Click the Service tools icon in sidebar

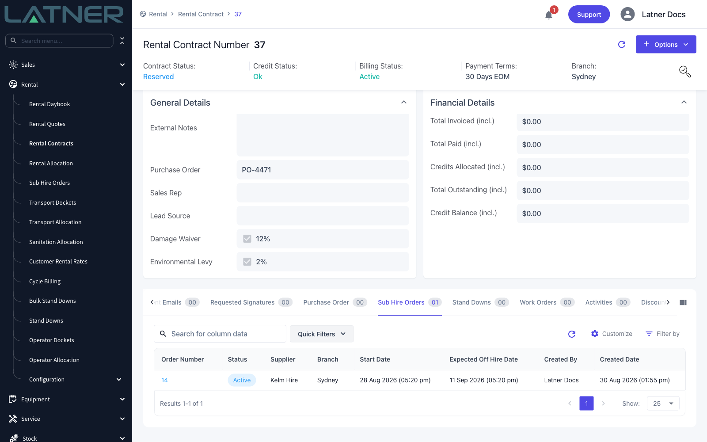[13, 419]
